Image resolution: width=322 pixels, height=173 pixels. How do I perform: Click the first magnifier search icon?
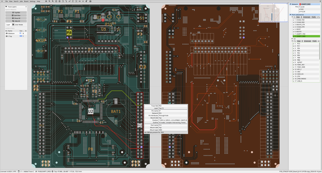(49, 1)
